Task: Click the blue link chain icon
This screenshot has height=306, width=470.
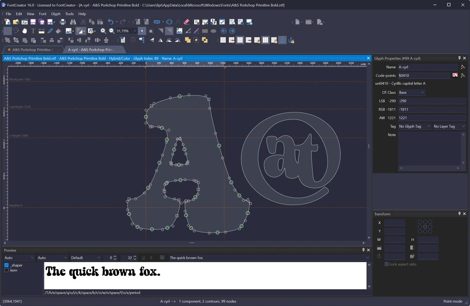Action: coord(157,22)
